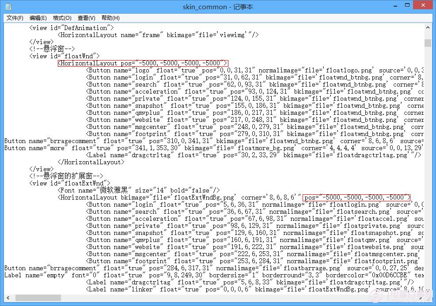Click the <!--悬浮窗的扩展窗--> comment line
Screen dimensions: 436x306
pos(66,176)
